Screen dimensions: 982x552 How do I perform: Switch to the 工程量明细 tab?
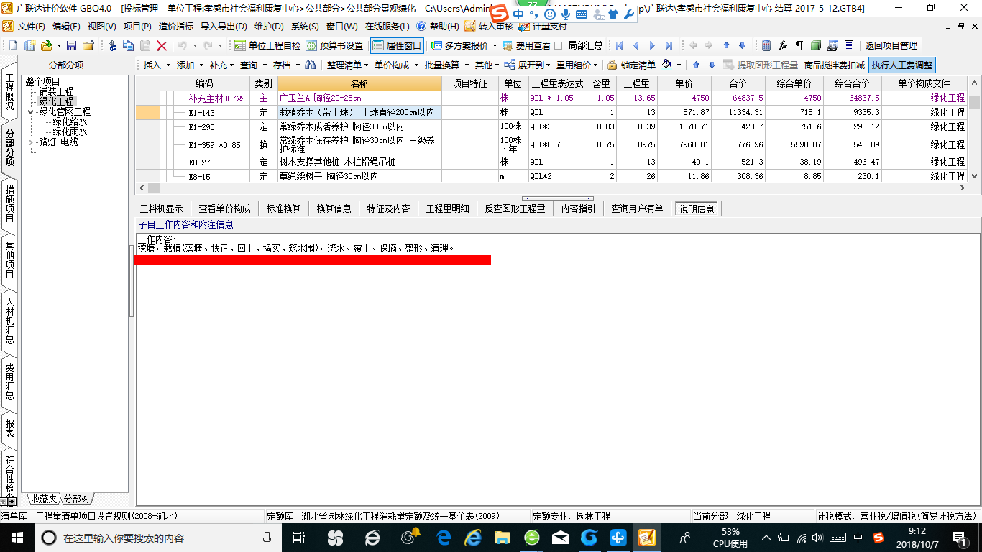(448, 208)
